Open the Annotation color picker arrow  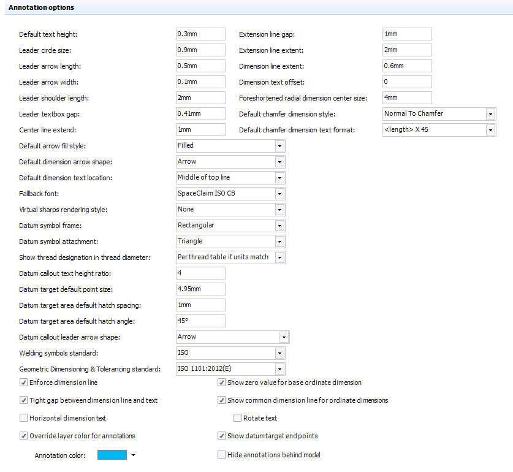(133, 455)
